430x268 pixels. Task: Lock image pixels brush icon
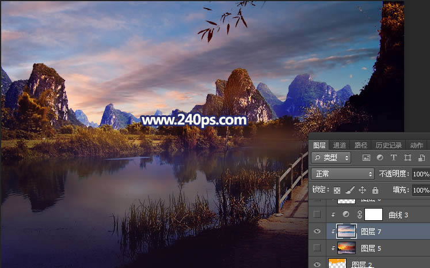[x=349, y=190]
